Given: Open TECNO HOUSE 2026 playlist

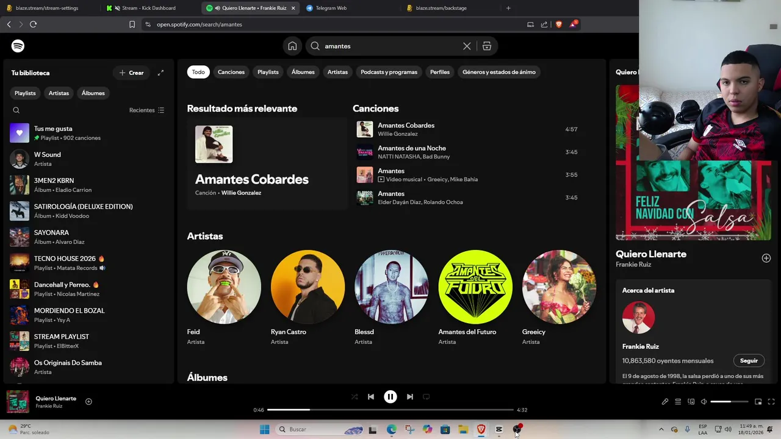Looking at the screenshot, I should 88,263.
